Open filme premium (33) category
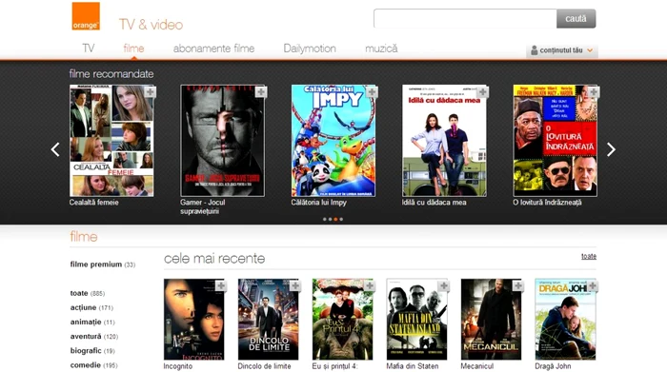The width and height of the screenshot is (667, 372). (103, 264)
